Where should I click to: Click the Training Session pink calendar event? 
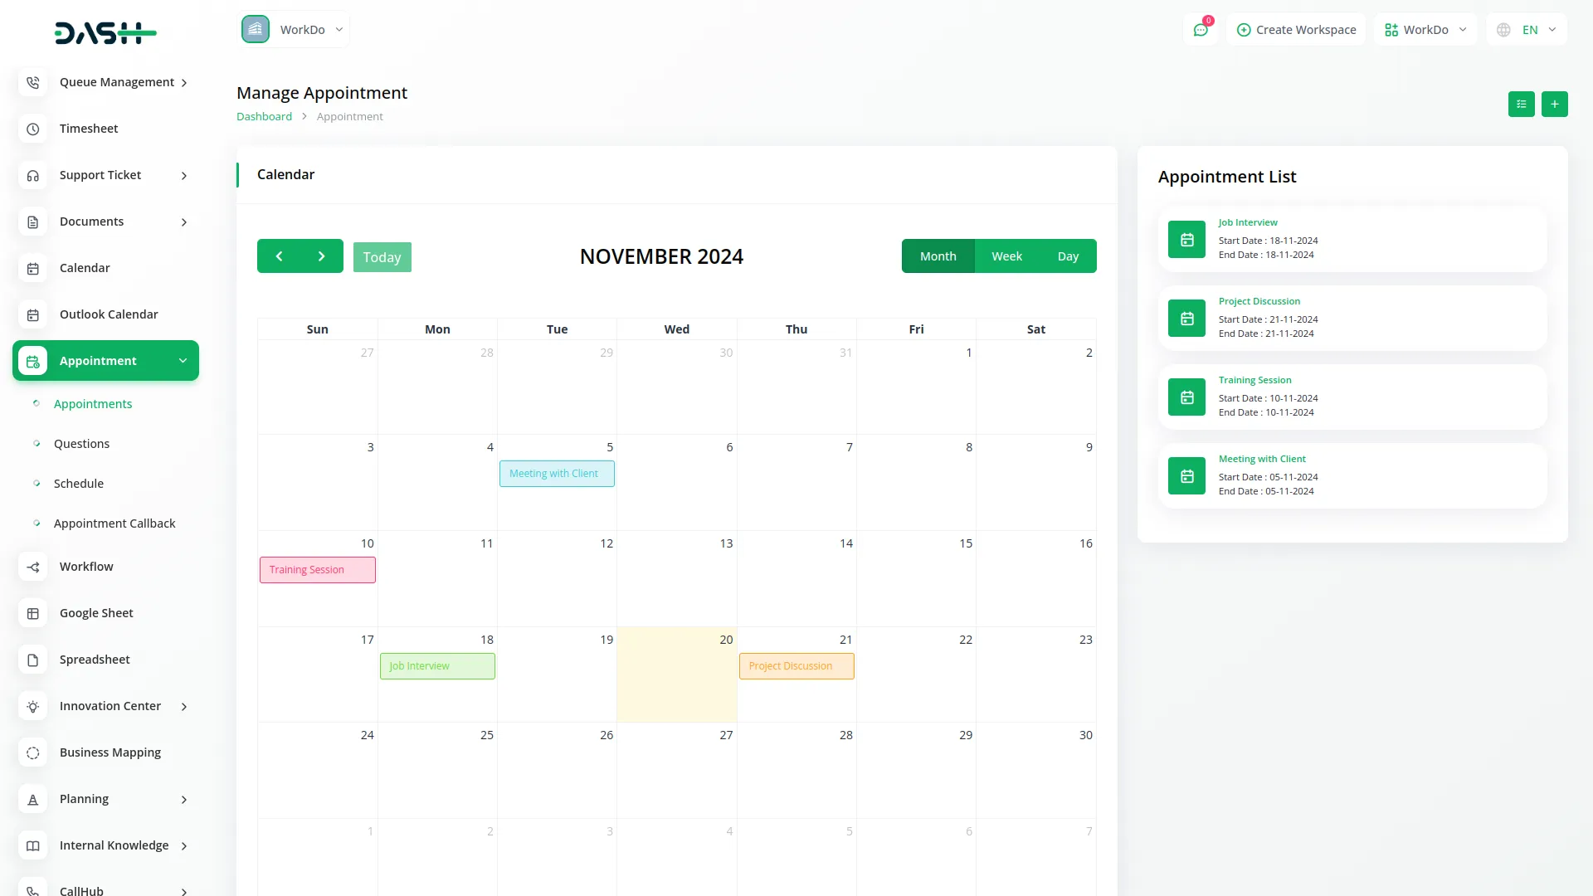tap(317, 570)
